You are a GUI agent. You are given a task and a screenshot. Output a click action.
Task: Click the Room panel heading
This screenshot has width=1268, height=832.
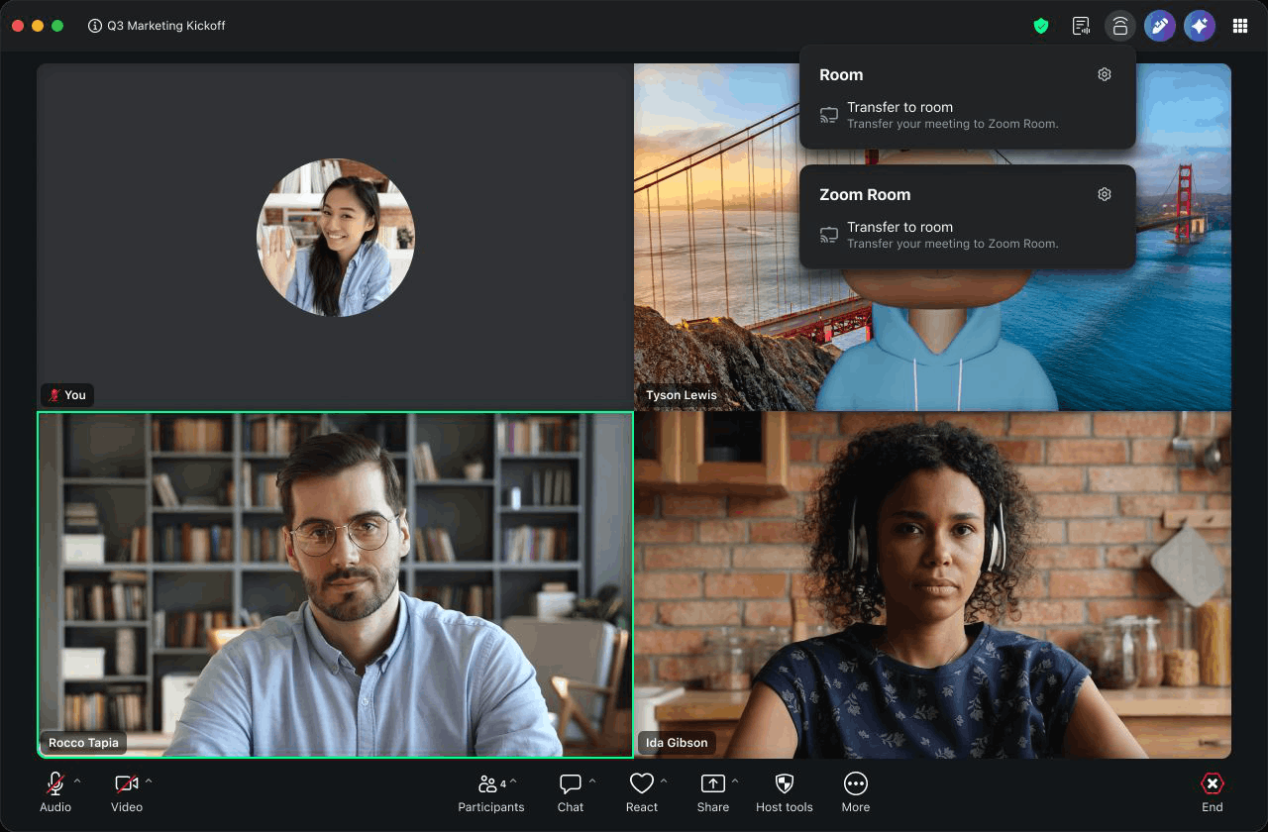841,74
